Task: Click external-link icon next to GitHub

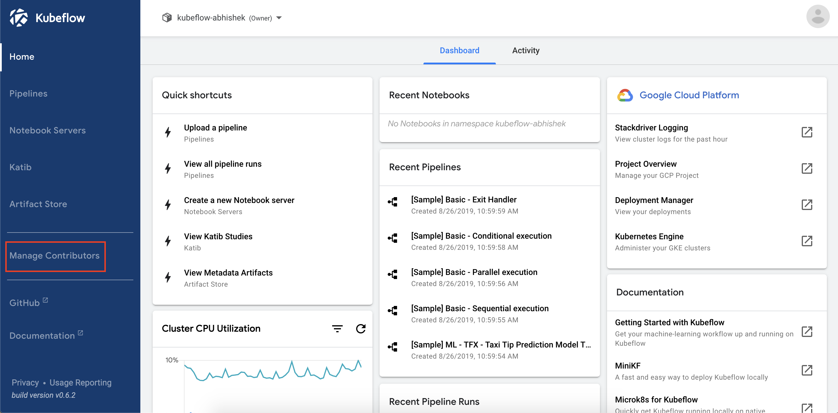Action: click(45, 300)
